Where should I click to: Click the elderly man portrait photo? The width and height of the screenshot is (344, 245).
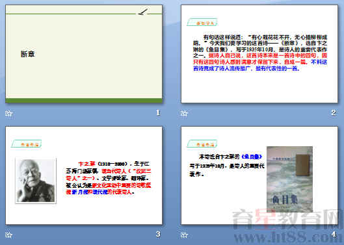(36, 181)
